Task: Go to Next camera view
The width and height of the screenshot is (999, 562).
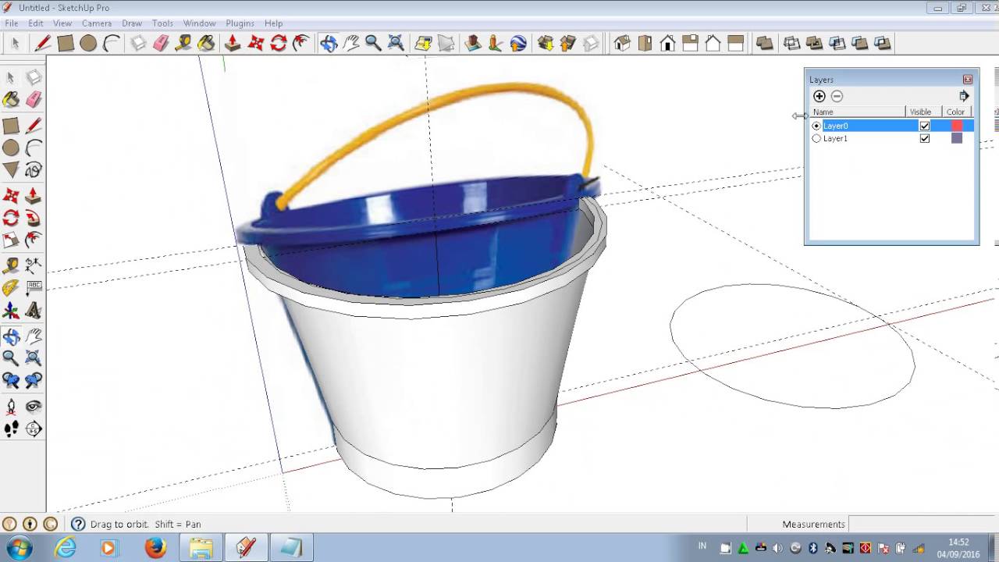Action: point(34,381)
